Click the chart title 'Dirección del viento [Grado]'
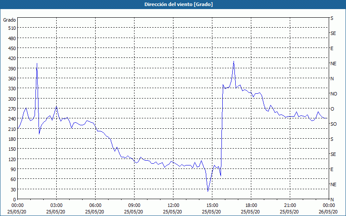346x216 pixels. (179, 4)
